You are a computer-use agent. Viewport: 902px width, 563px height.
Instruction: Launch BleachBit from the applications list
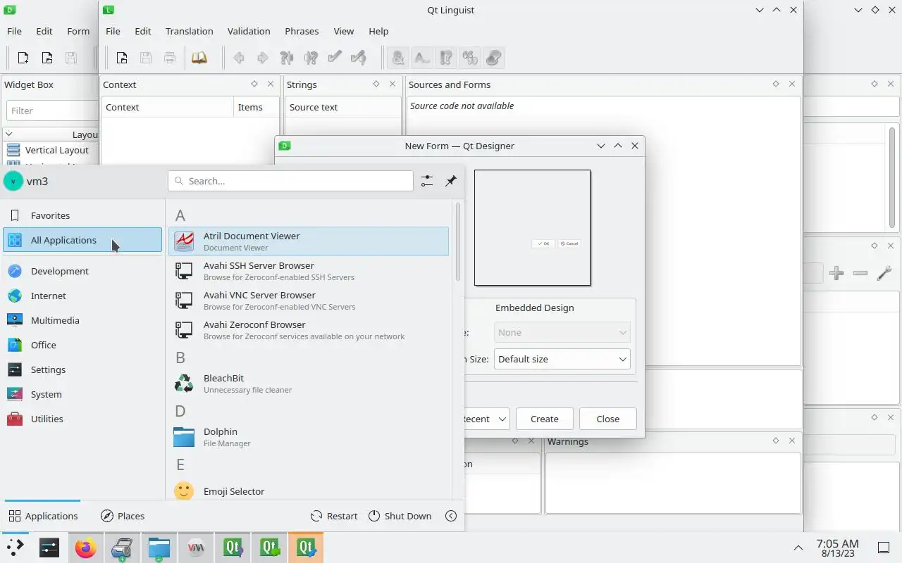click(x=309, y=384)
